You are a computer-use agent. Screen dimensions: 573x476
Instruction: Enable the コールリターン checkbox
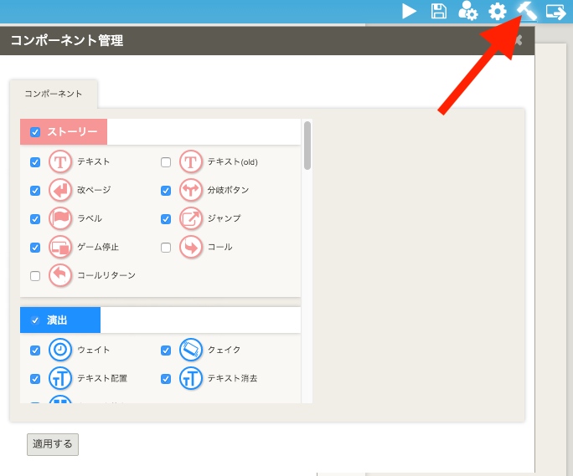point(35,276)
